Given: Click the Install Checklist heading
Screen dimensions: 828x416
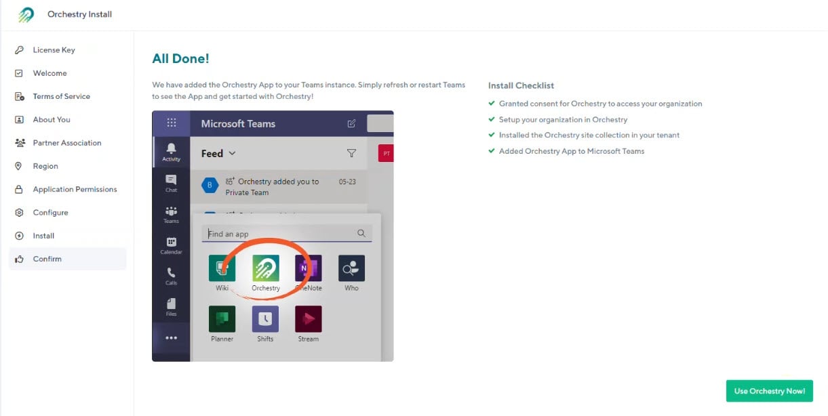Looking at the screenshot, I should pyautogui.click(x=521, y=85).
